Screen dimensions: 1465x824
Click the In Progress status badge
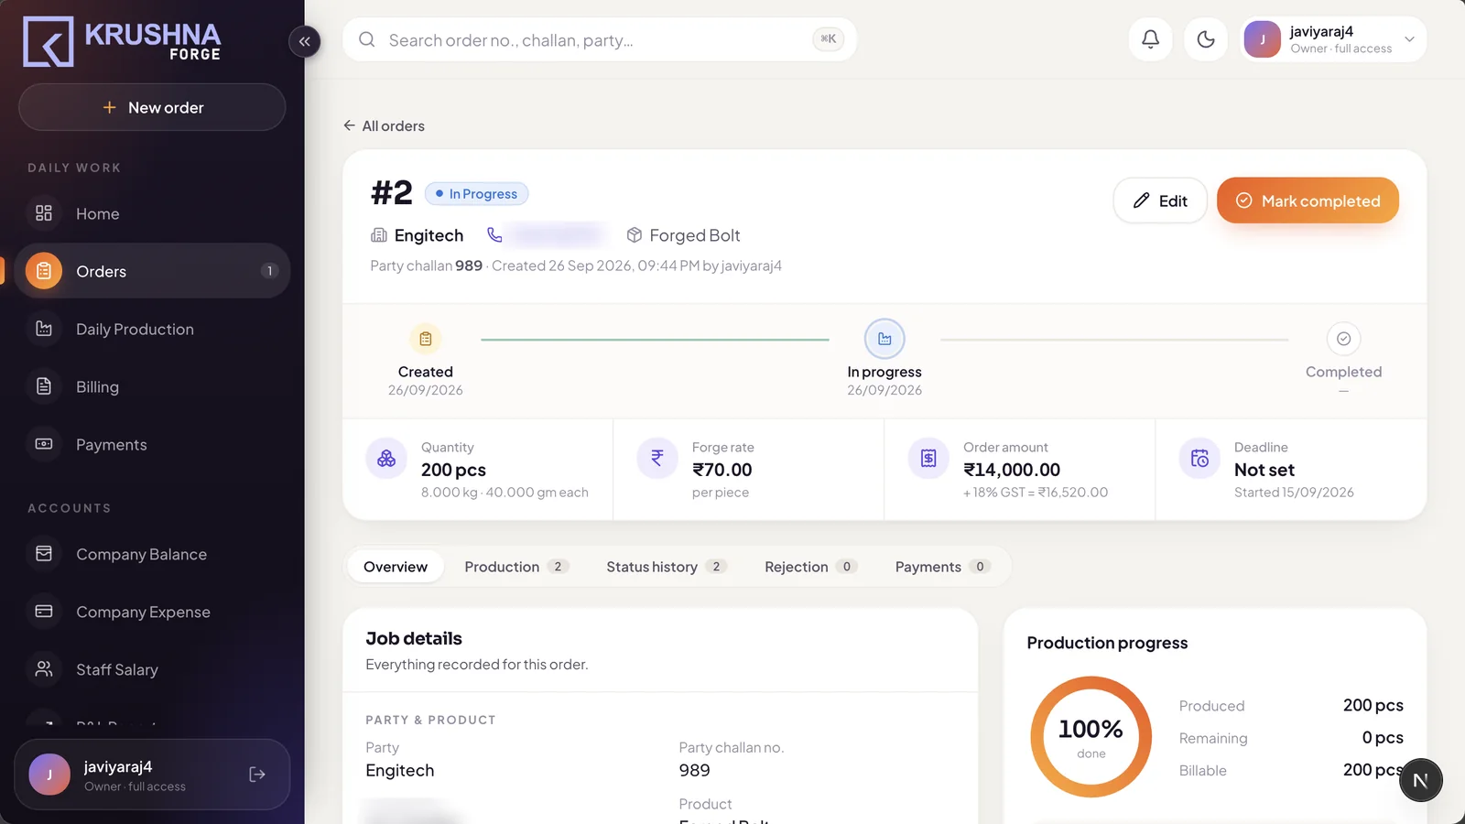476,193
